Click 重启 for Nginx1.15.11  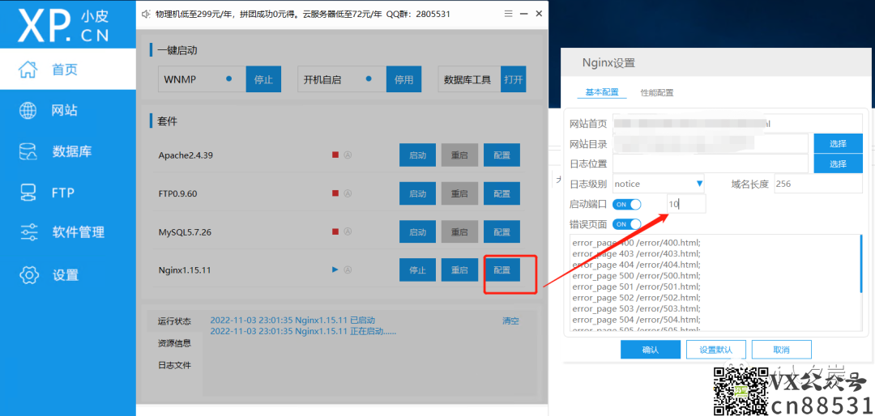[x=460, y=270]
